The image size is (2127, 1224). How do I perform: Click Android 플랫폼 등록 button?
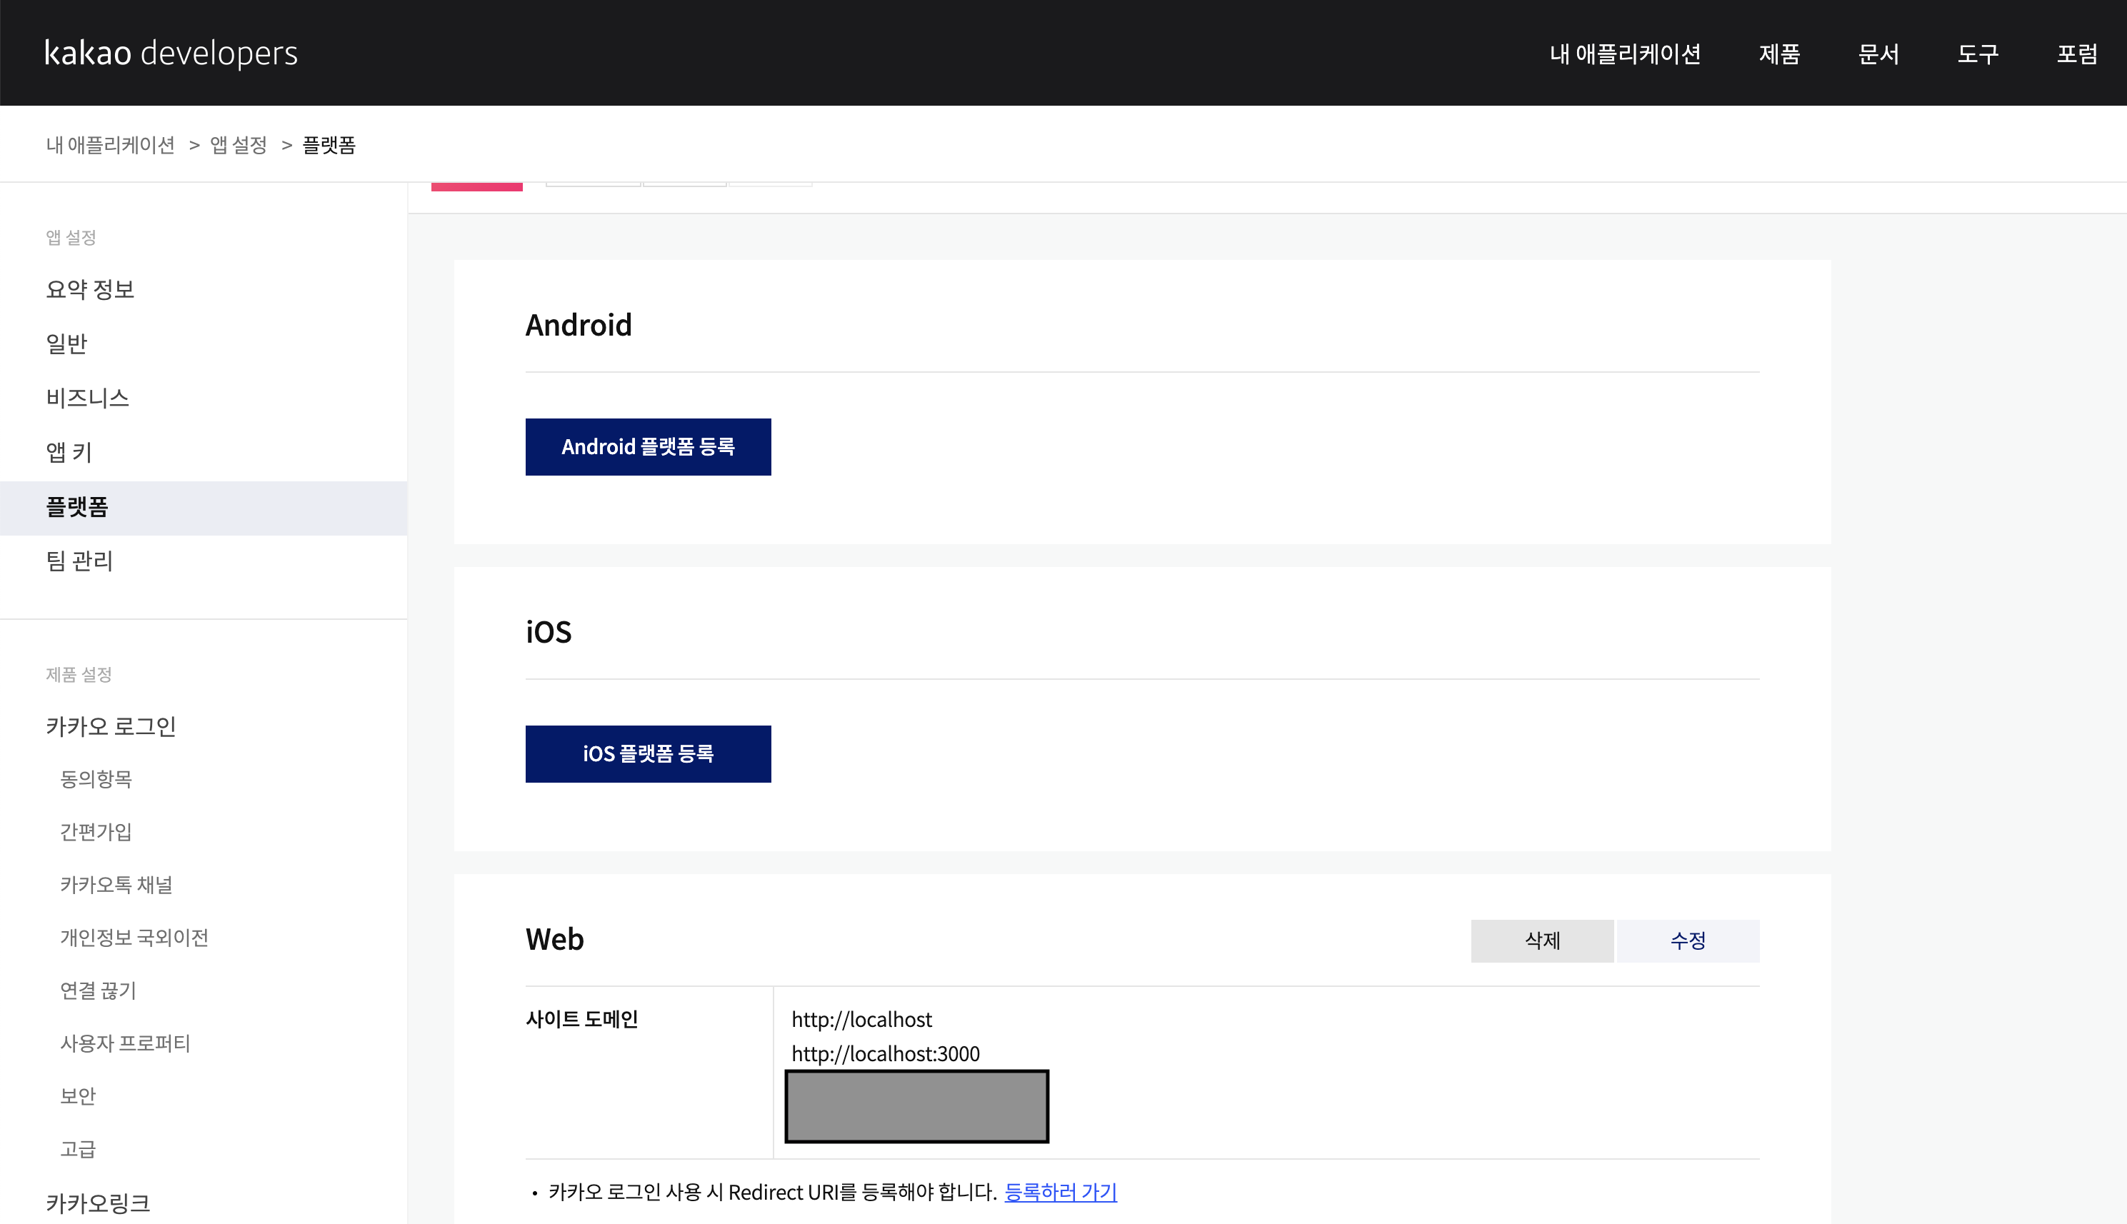[x=647, y=447]
